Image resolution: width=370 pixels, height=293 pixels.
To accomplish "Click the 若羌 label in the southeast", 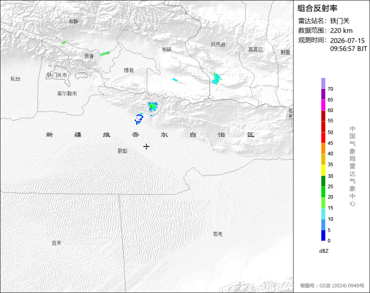I will (x=218, y=234).
